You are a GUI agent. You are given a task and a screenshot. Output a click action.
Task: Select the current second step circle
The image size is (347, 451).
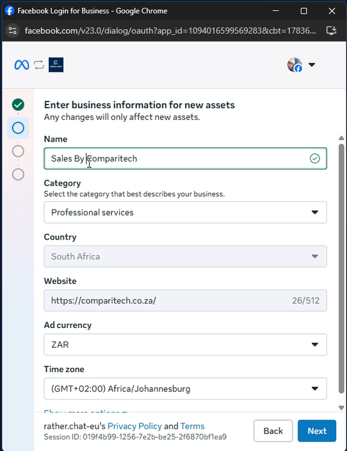(18, 127)
